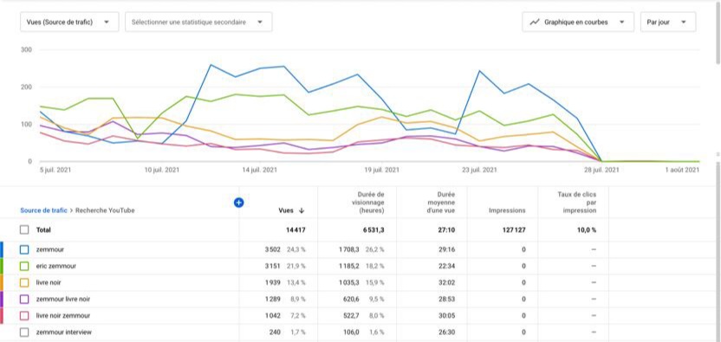Screen dimensions: 721x342
Task: Sort by the Impressions column header
Action: point(507,210)
